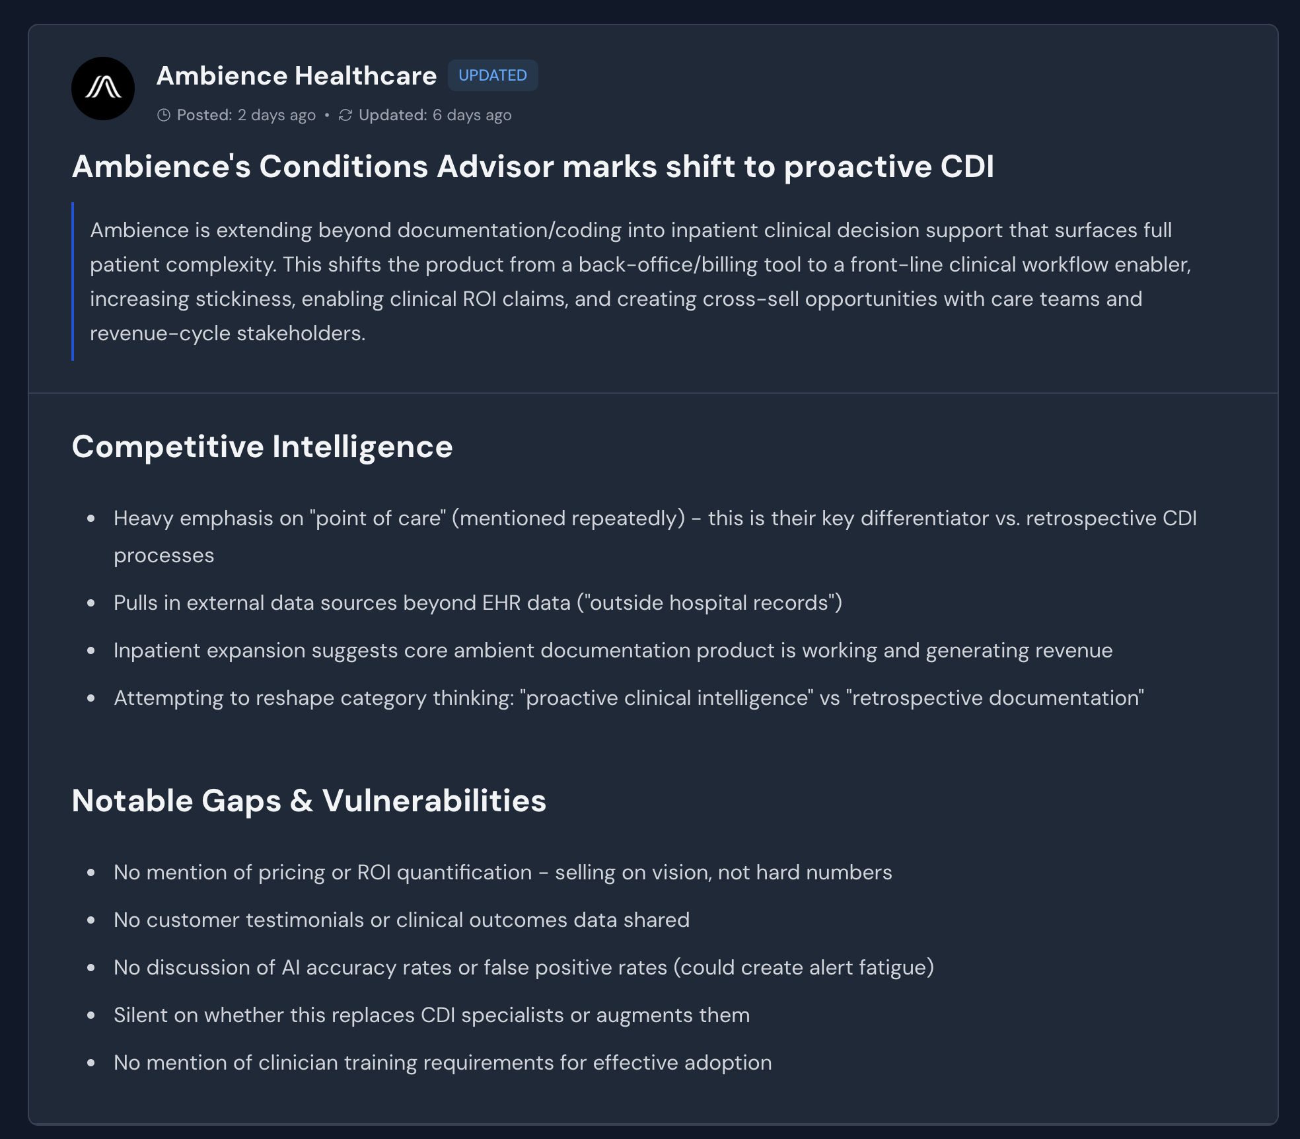This screenshot has width=1300, height=1139.
Task: Click the external data sources bullet
Action: pyautogui.click(x=478, y=603)
